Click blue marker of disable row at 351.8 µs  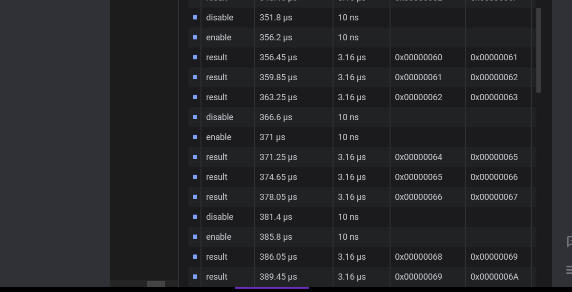[195, 18]
